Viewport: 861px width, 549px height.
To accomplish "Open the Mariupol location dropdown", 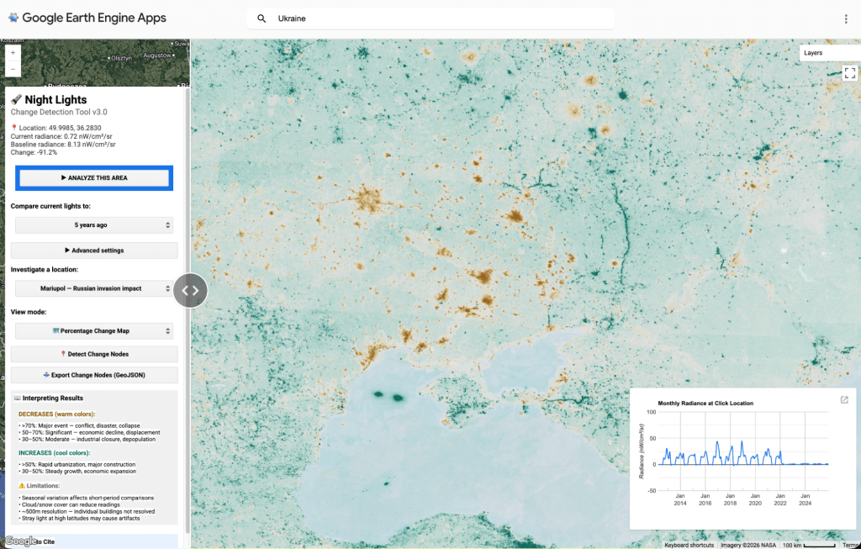I will click(x=94, y=288).
